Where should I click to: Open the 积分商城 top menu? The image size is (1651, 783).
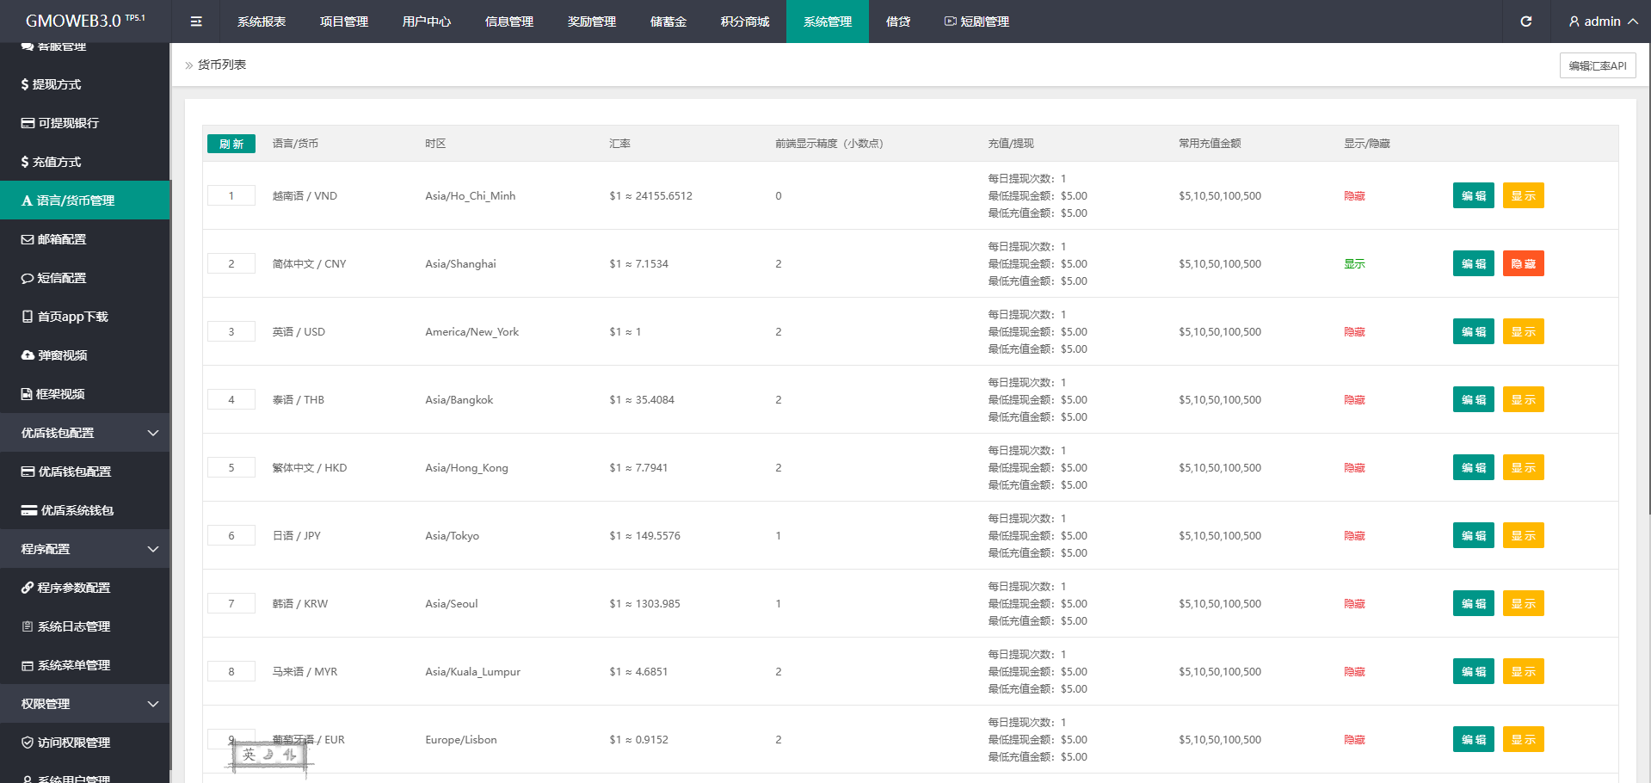coord(744,22)
